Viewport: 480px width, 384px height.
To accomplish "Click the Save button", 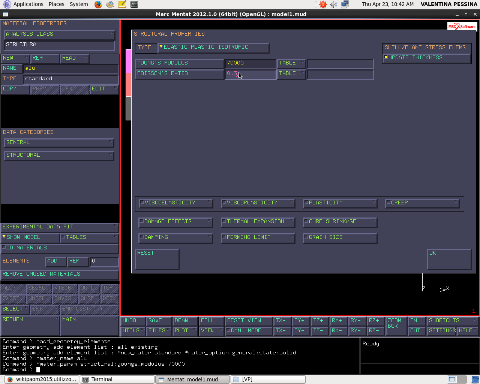I will (x=159, y=321).
